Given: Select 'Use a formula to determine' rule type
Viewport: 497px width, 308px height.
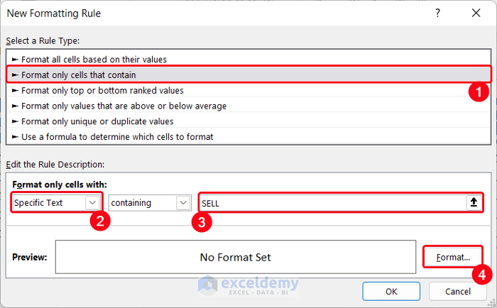Looking at the screenshot, I should tap(117, 136).
